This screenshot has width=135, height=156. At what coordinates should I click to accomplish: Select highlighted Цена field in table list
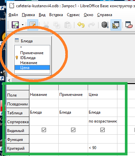coord(32,68)
